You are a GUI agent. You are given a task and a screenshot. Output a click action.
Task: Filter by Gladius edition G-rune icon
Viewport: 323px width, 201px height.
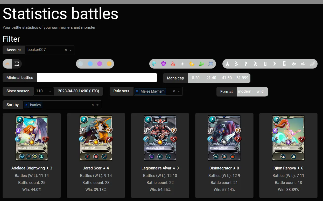284,64
